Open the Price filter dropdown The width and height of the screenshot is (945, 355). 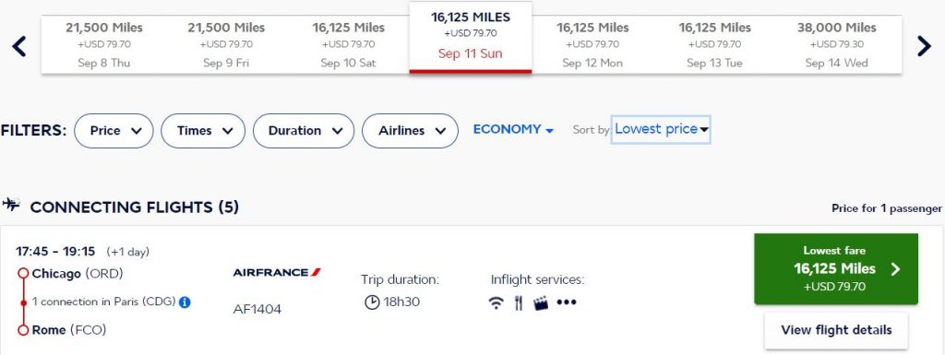114,131
